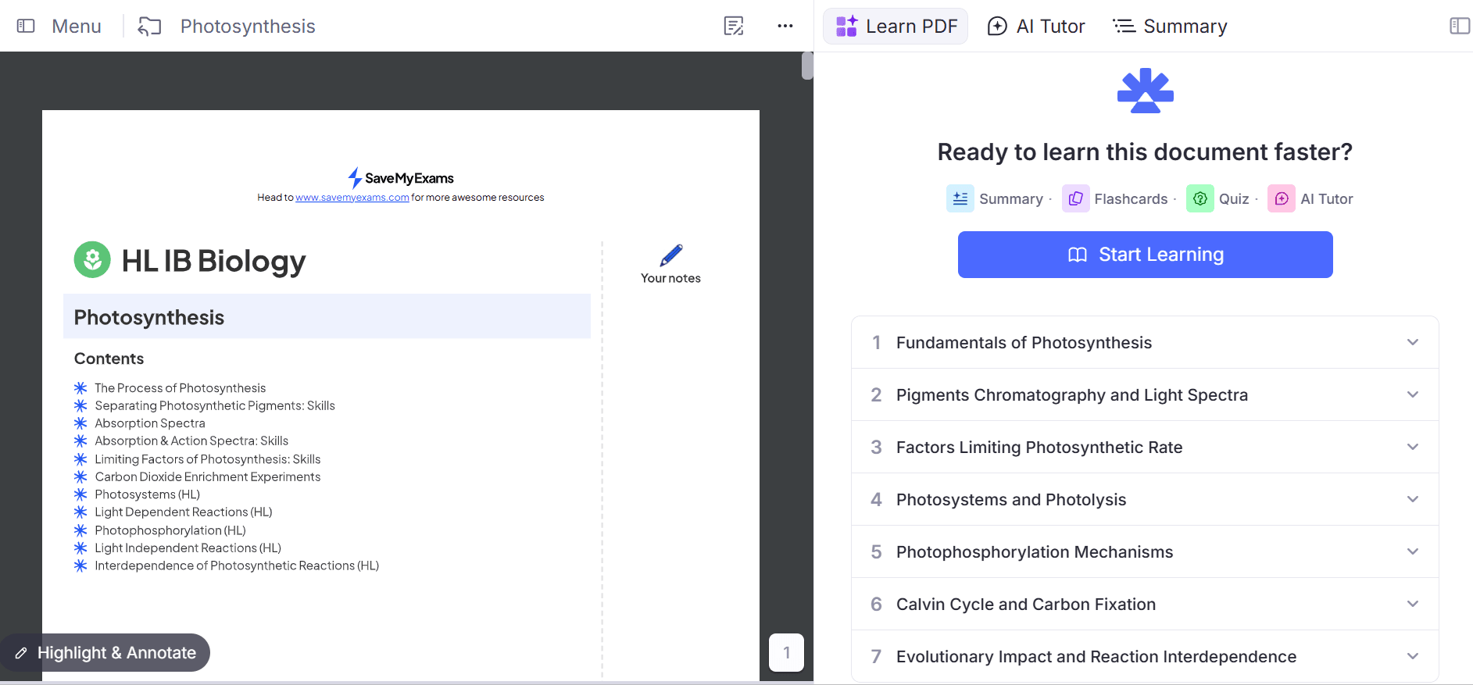The width and height of the screenshot is (1473, 685).
Task: Click Light Independent Reactions (HL) entry
Action: click(188, 548)
